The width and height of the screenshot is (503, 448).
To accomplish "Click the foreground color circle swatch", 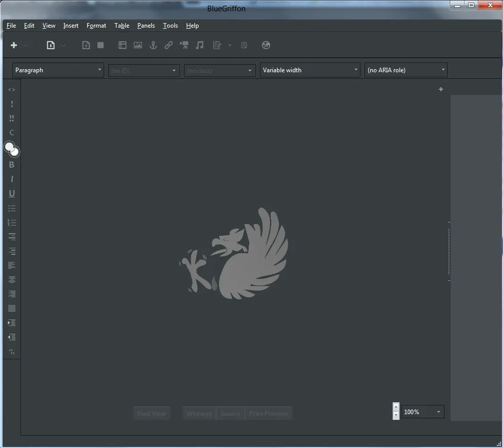I will (x=9, y=147).
